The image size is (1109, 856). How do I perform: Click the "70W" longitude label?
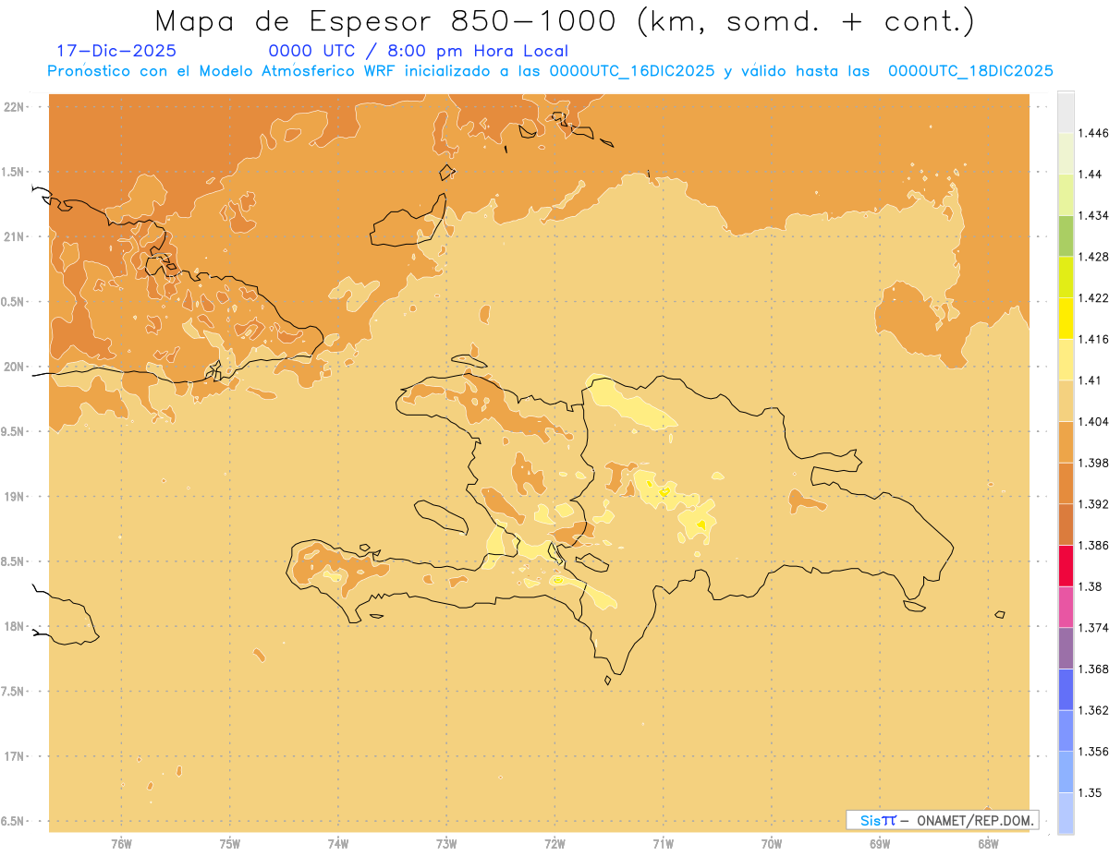[772, 844]
